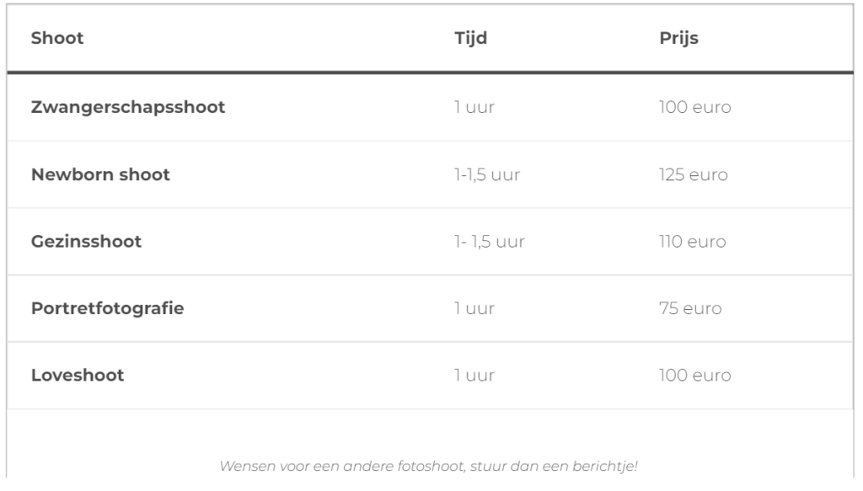Click the Zwangerschapsshoot duration of 1 uur
Viewport: 863px width, 491px height.
click(474, 108)
